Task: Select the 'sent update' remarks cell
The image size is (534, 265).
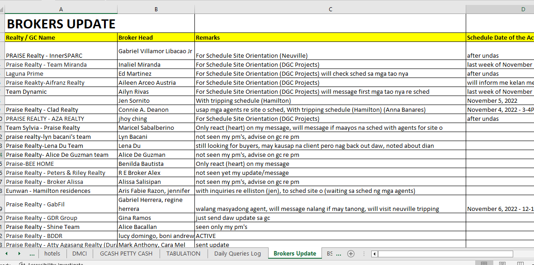Action: point(330,245)
